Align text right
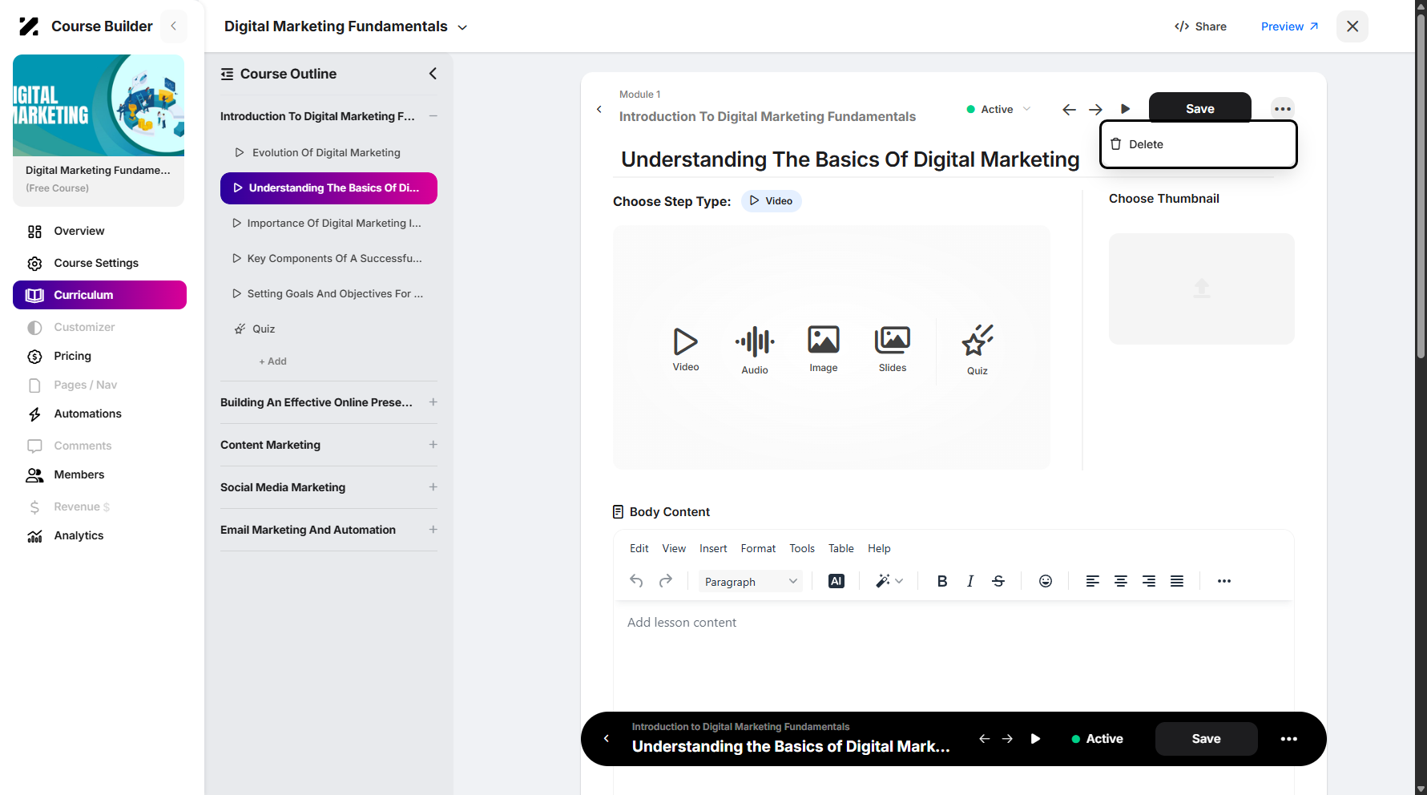 point(1149,581)
